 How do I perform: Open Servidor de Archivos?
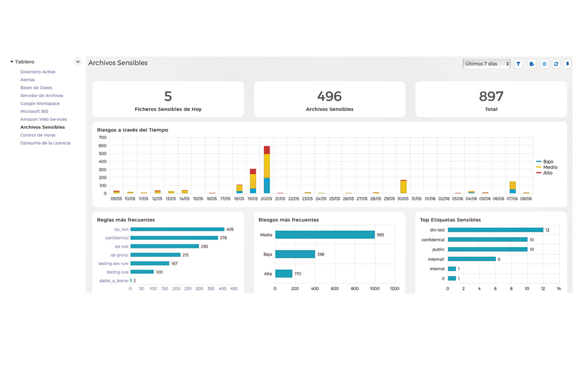click(x=41, y=96)
